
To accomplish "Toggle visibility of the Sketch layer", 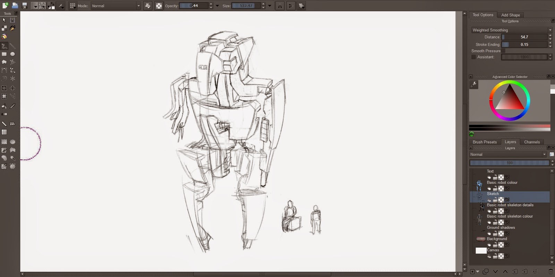I will 489,200.
